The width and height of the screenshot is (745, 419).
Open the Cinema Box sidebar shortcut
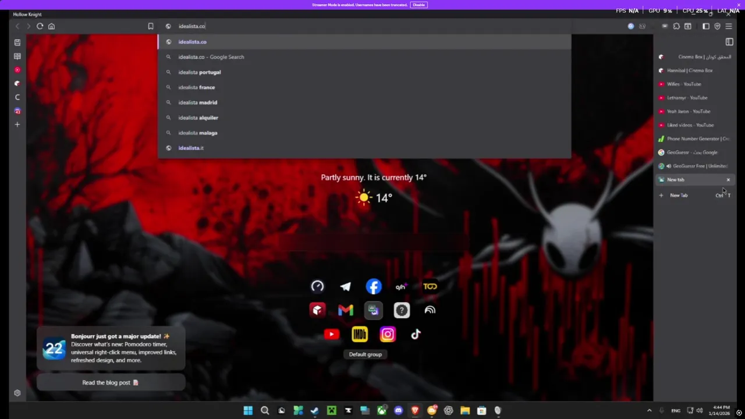click(17, 84)
